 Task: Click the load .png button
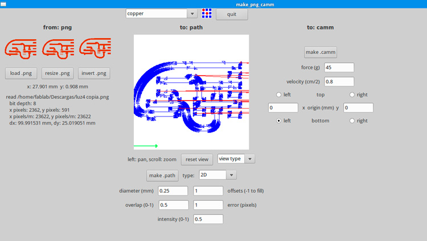(21, 73)
